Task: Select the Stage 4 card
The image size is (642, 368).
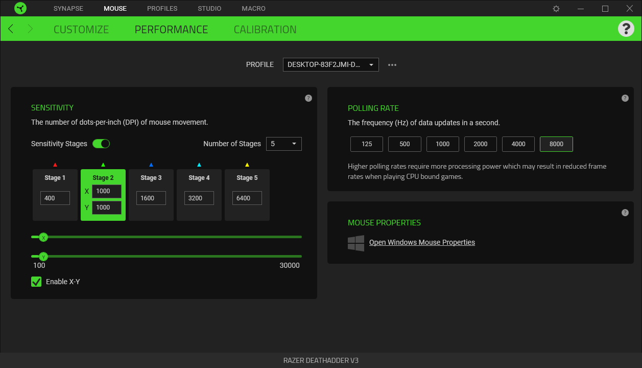Action: 199,195
